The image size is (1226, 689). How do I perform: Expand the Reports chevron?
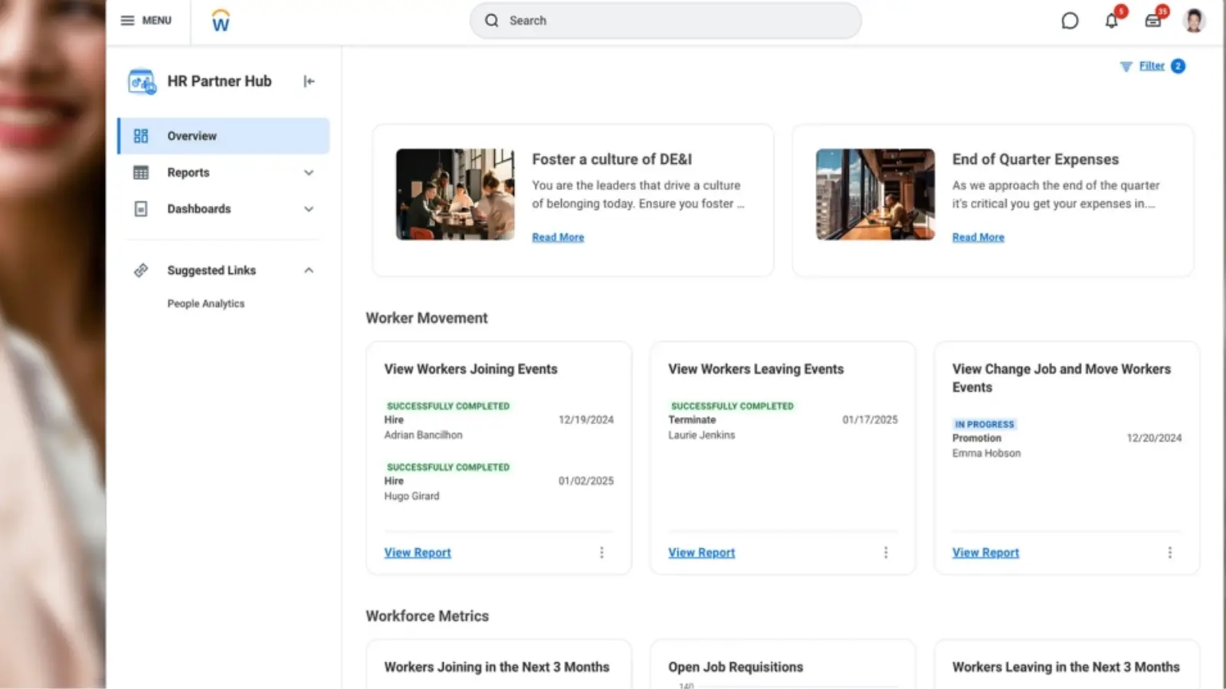click(309, 173)
